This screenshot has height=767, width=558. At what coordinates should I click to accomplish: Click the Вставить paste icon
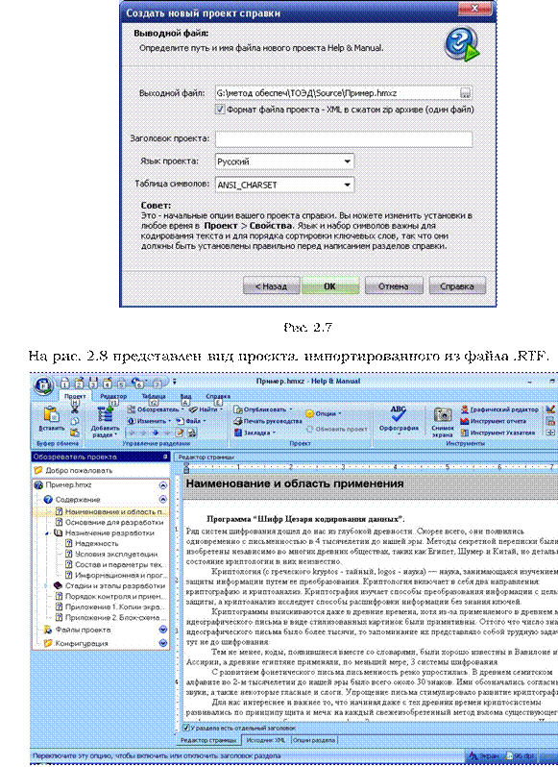[x=51, y=415]
